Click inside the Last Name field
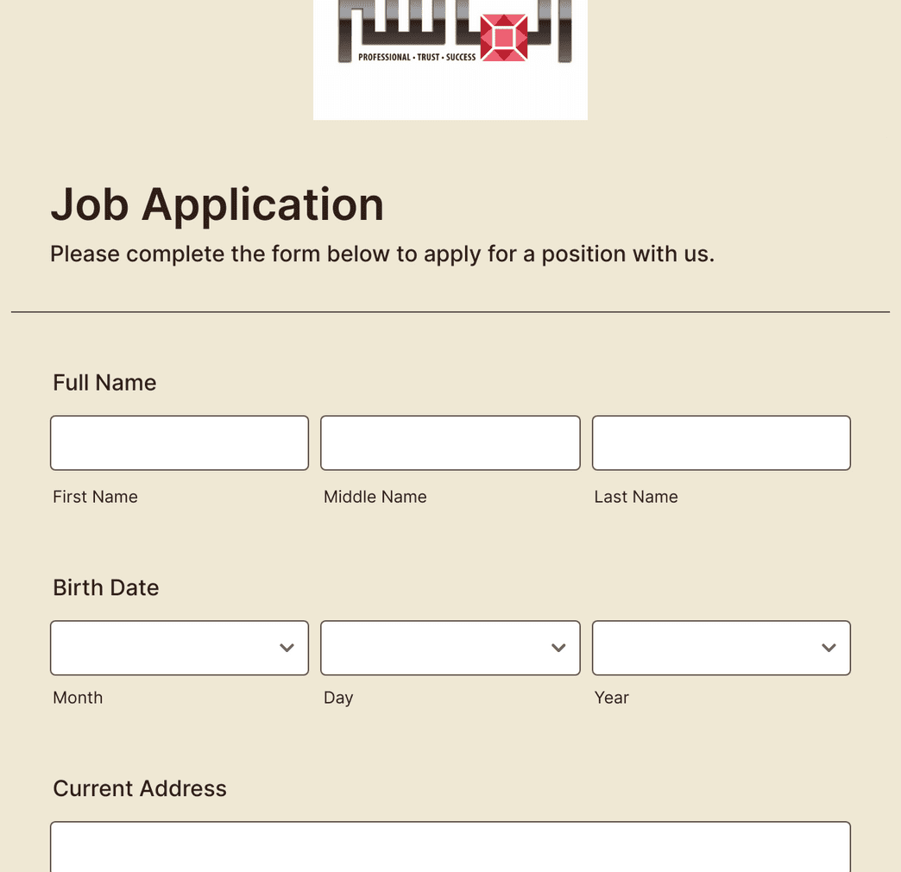 click(x=721, y=442)
